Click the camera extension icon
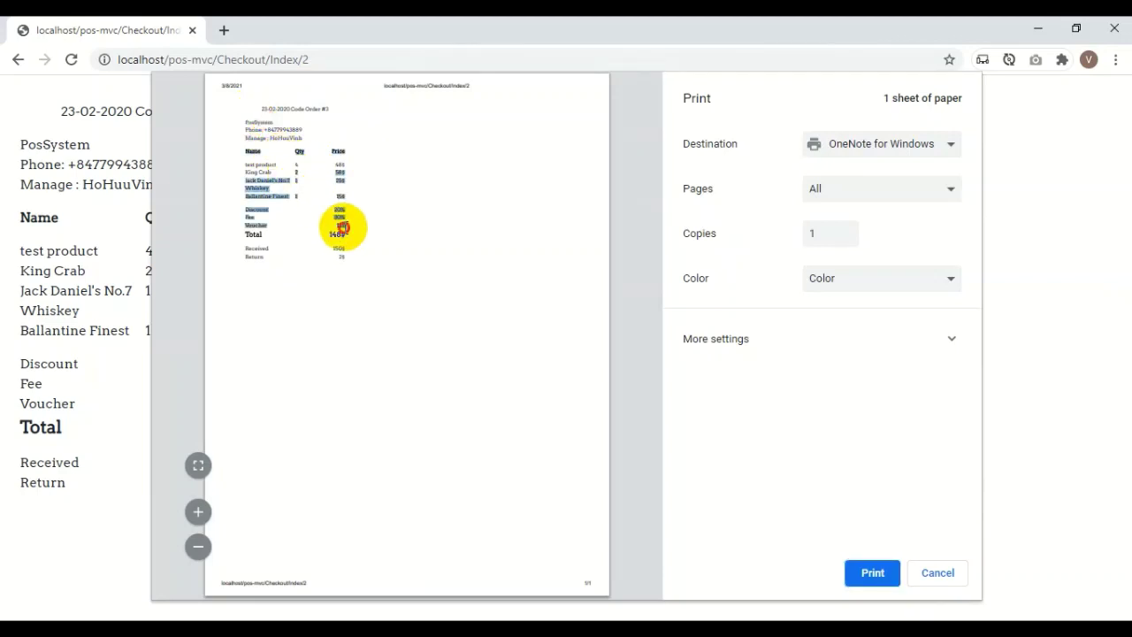This screenshot has width=1132, height=637. pos(1036,59)
